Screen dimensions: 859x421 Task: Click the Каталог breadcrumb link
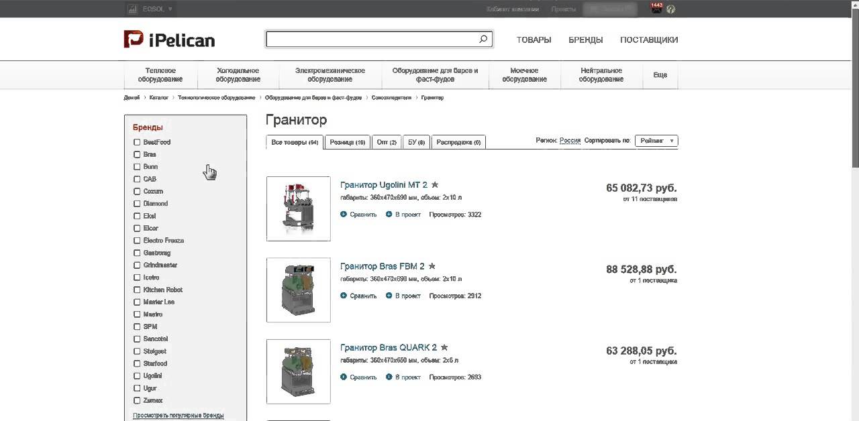click(158, 98)
